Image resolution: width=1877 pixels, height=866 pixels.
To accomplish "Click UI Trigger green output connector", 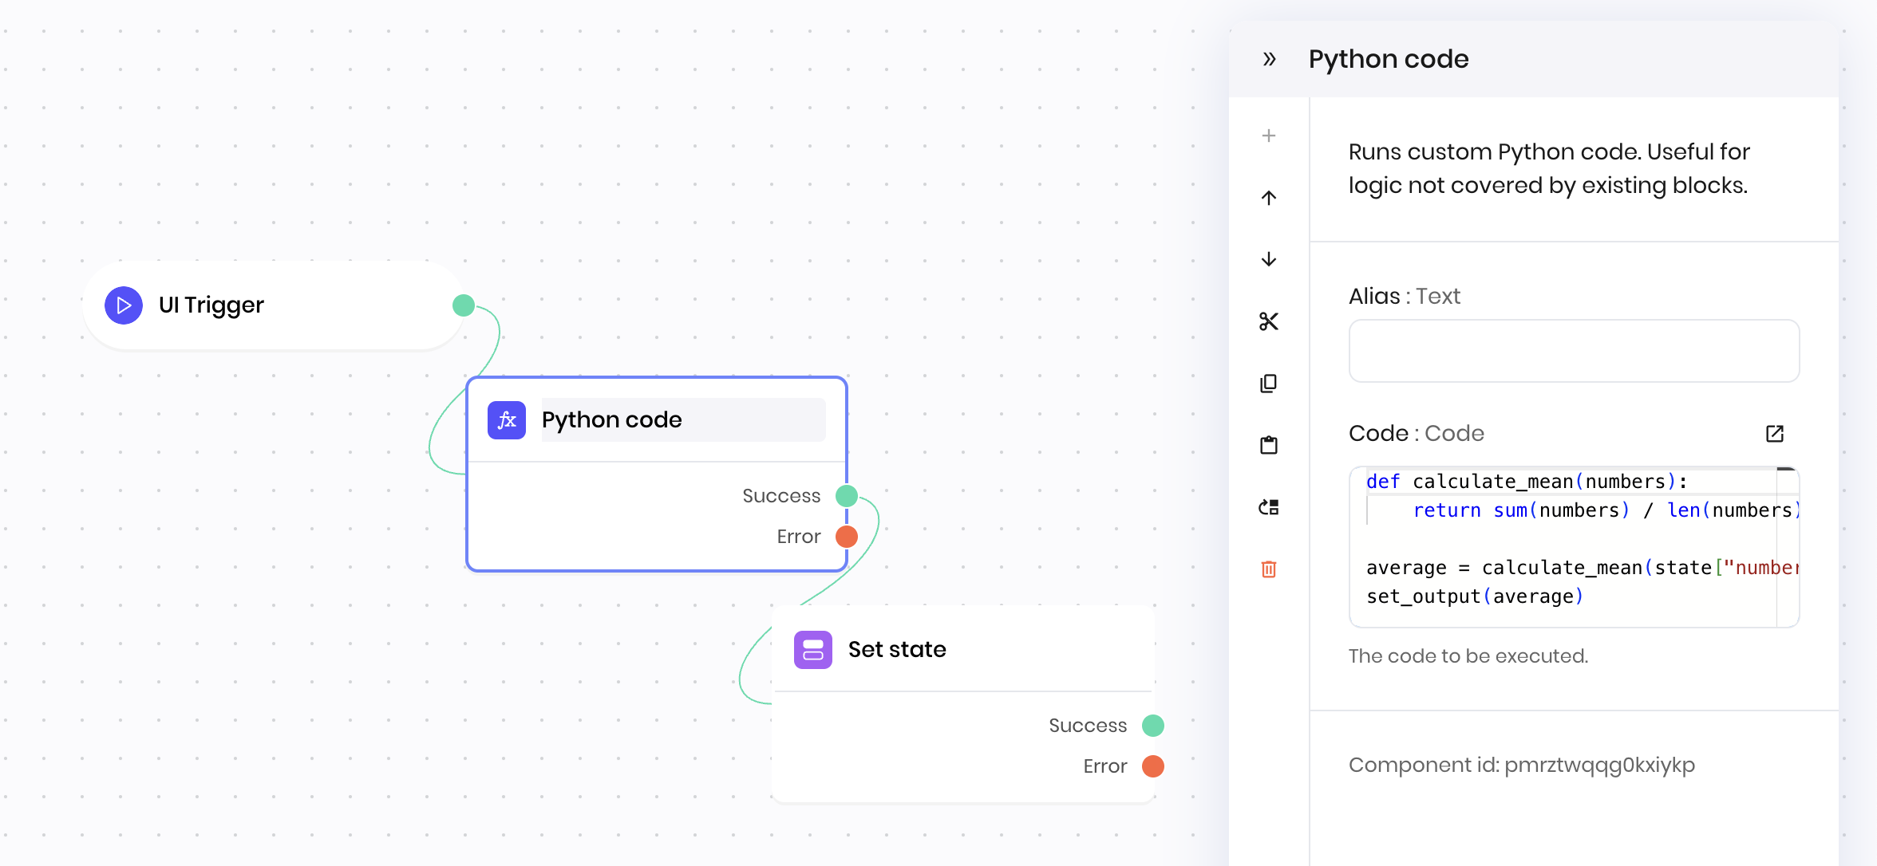I will click(x=464, y=305).
